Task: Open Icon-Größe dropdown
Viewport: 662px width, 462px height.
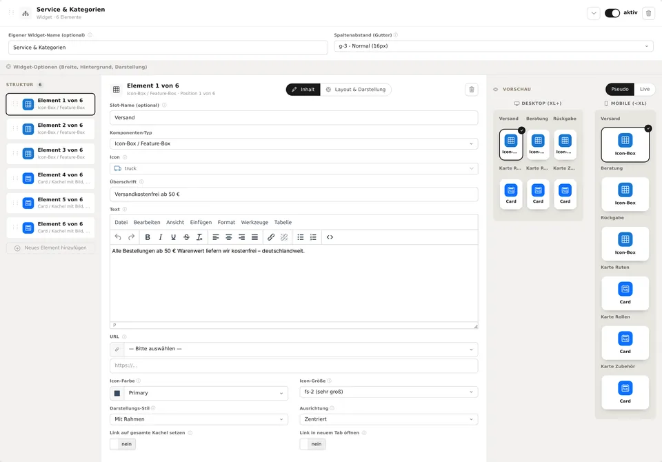Action: (389, 392)
